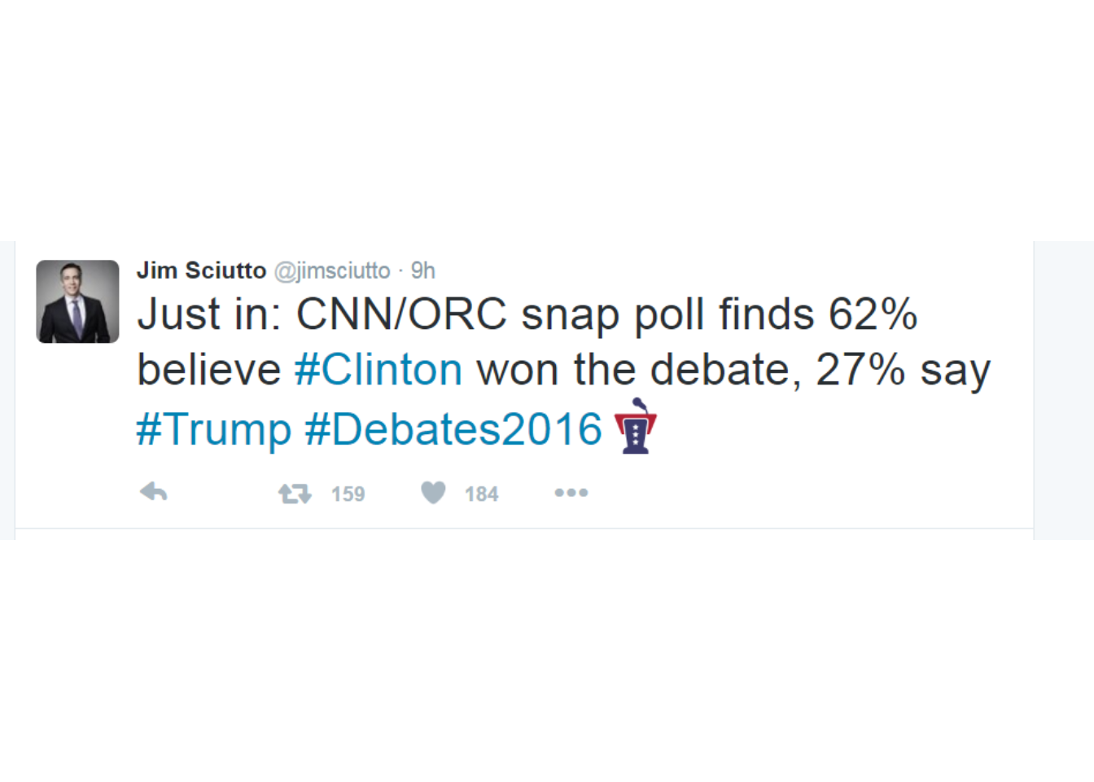View the 184 likes count
This screenshot has height=782, width=1094.
481,494
